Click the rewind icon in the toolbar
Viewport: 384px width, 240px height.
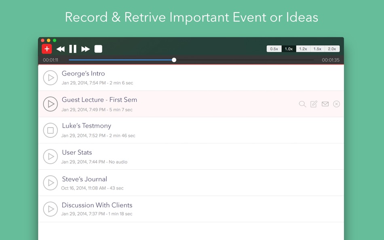(x=61, y=48)
